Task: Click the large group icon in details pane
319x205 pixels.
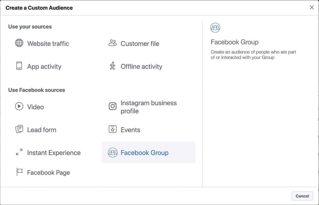Action: 215,28
